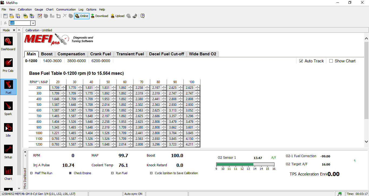369x196 pixels.
Task: Open the Calibration menu
Action: (x=25, y=9)
